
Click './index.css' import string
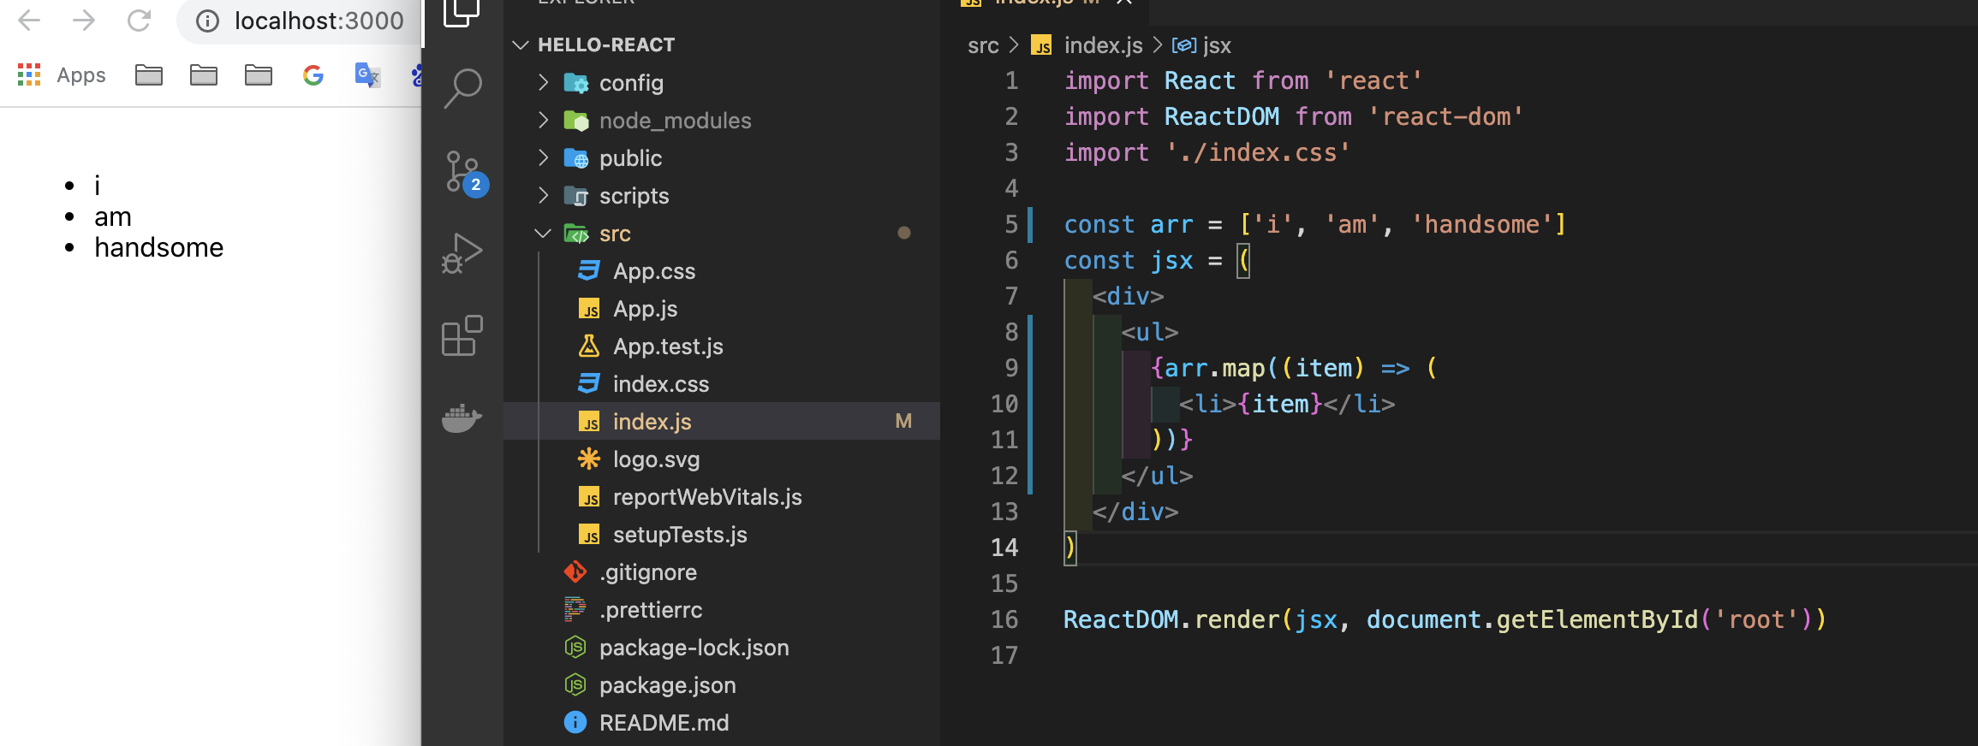click(1258, 152)
